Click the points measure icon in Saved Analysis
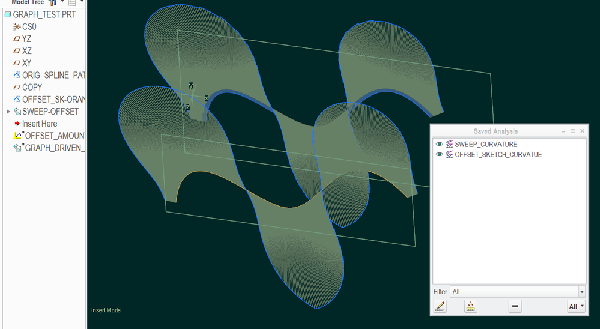 click(x=471, y=306)
